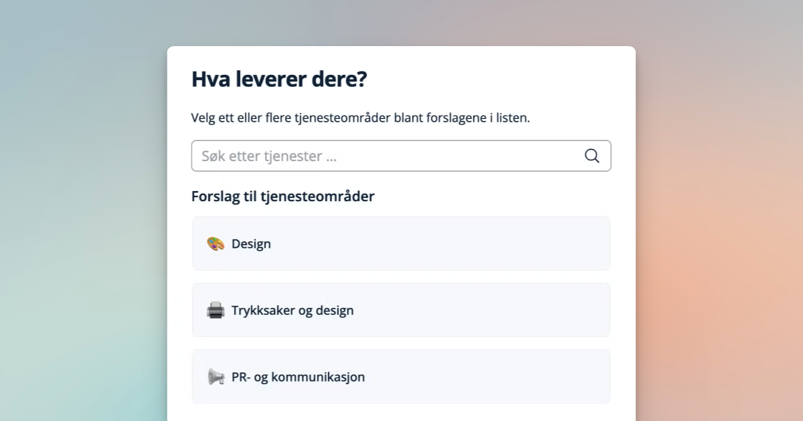Click the instruction text about velg tjenesteområder
This screenshot has width=803, height=421.
pyautogui.click(x=361, y=116)
